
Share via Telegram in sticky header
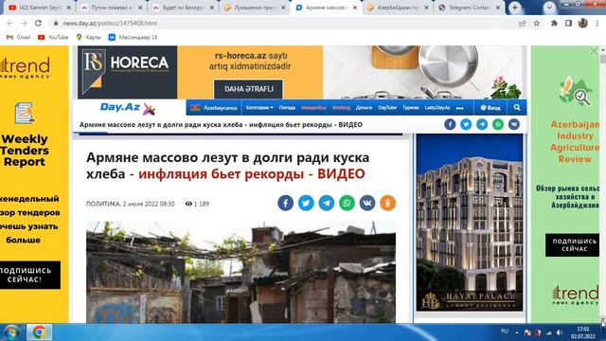pos(482,124)
